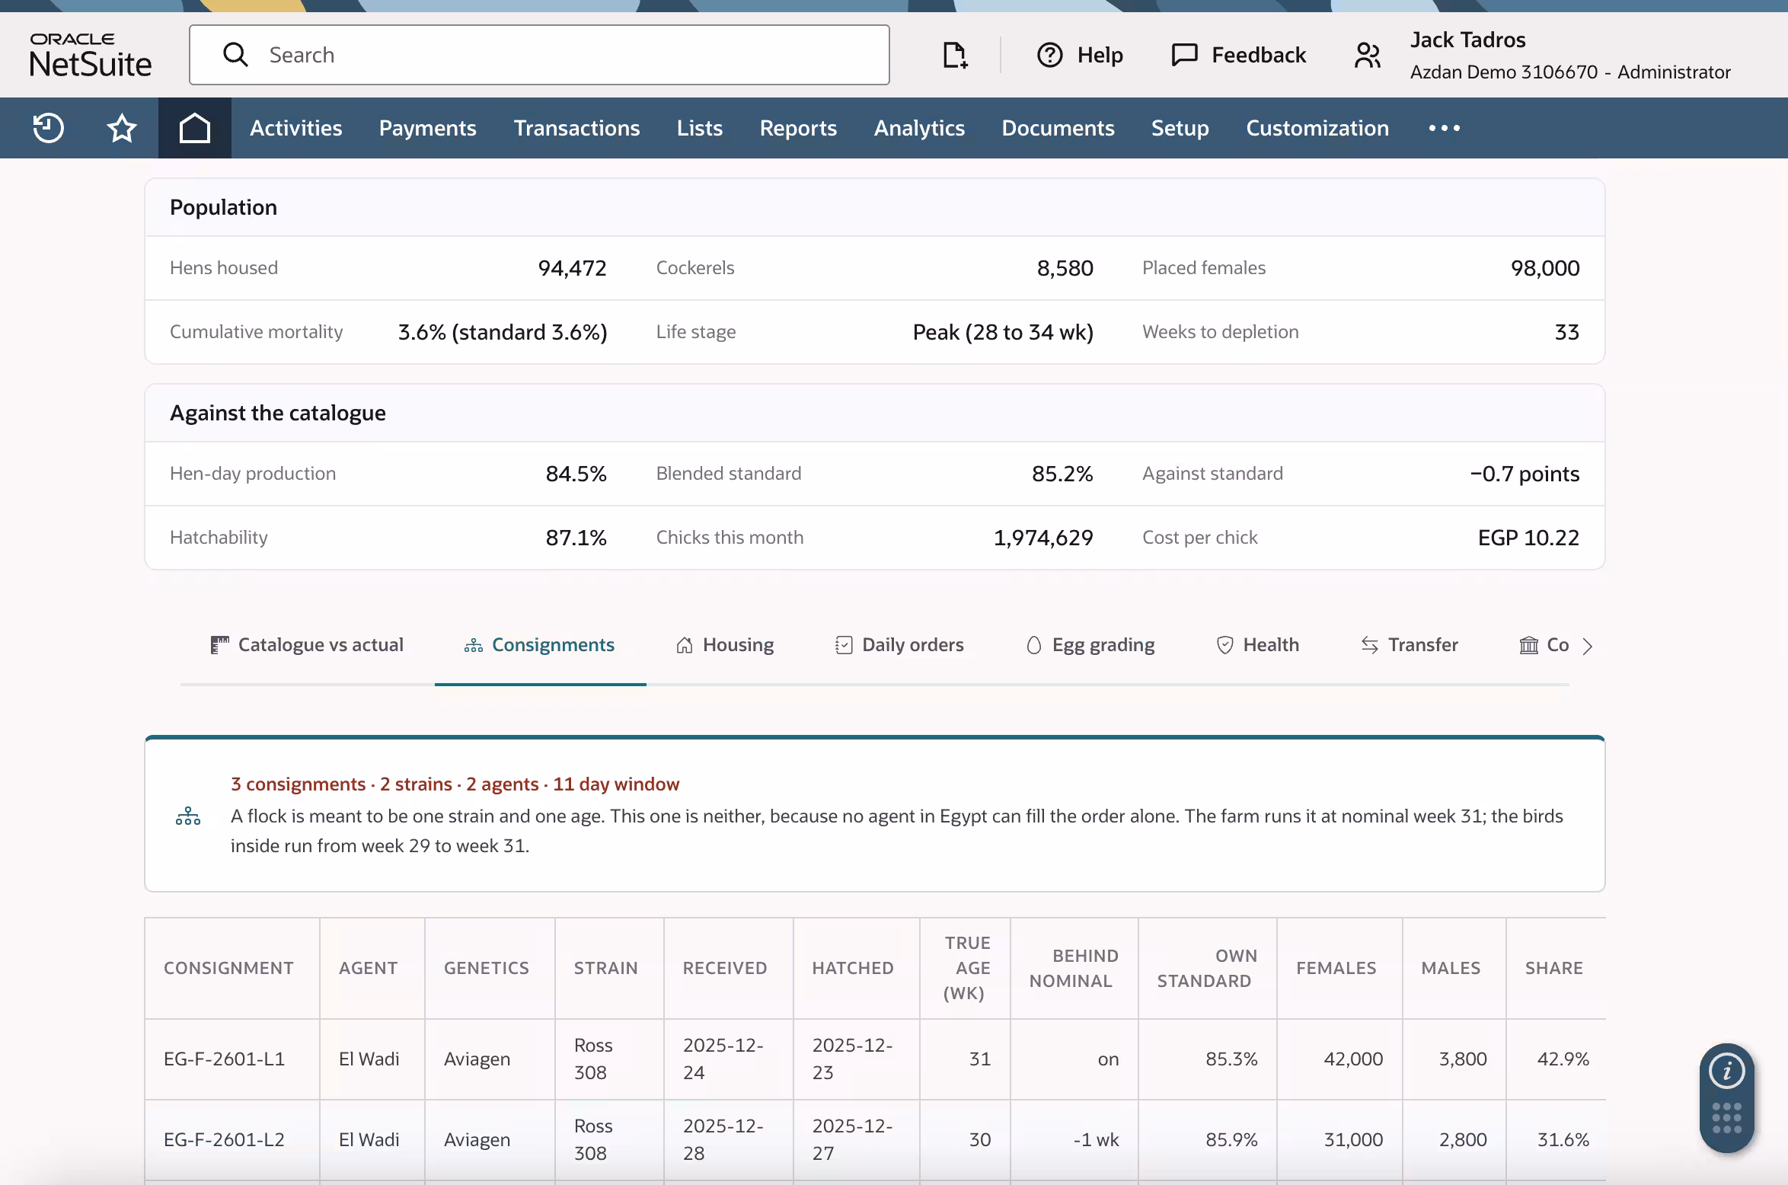This screenshot has height=1185, width=1788.
Task: Show more tabs with right chevron
Action: (1588, 647)
